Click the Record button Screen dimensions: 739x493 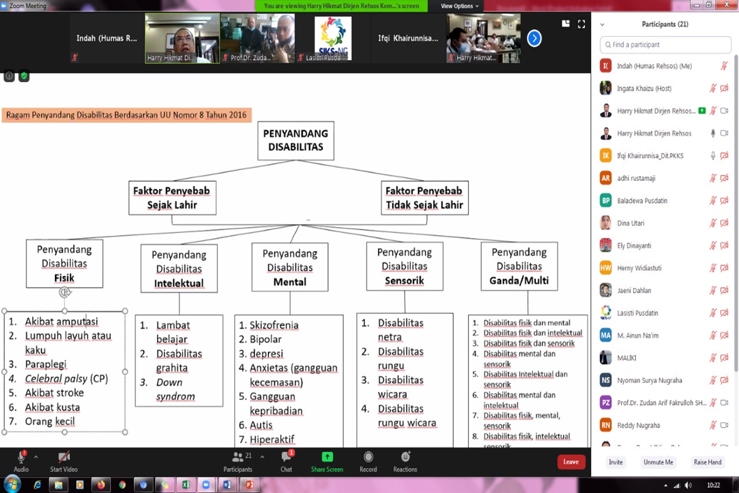point(368,461)
